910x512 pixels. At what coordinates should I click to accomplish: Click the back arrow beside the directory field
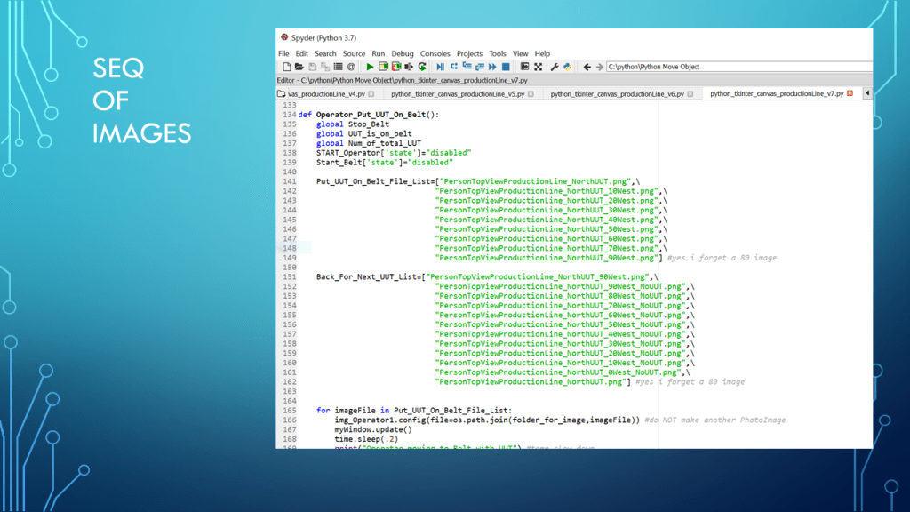pos(587,67)
